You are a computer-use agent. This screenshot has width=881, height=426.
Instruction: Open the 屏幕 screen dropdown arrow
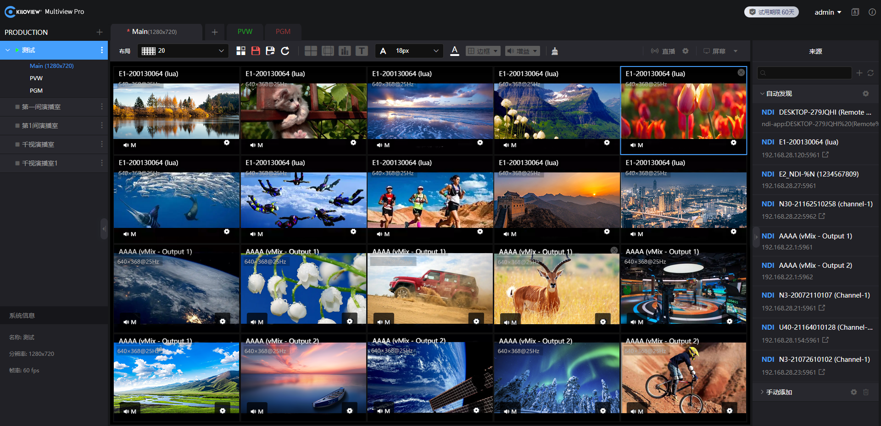click(736, 51)
